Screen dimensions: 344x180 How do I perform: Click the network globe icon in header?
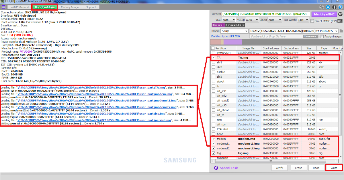point(322,7)
